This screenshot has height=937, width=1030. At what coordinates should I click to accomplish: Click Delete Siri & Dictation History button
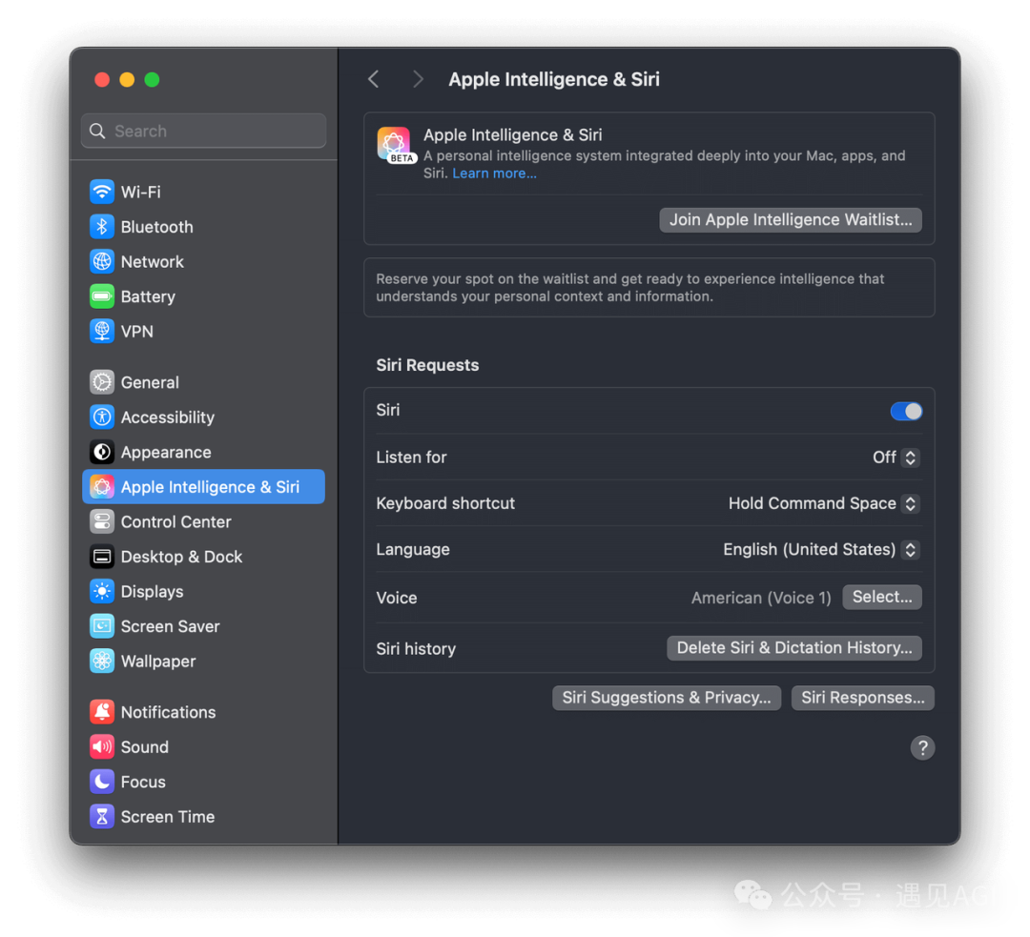click(794, 647)
